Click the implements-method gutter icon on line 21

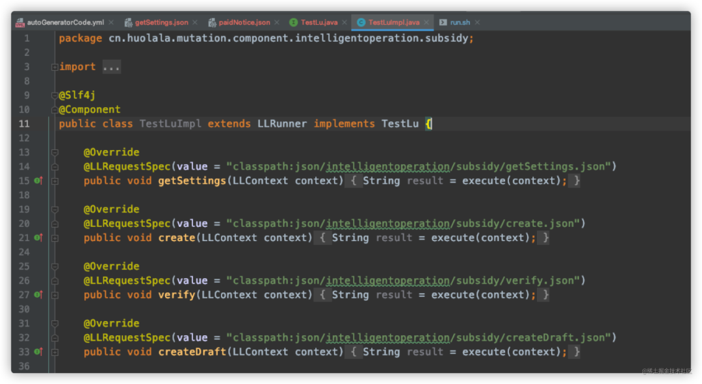tap(38, 238)
